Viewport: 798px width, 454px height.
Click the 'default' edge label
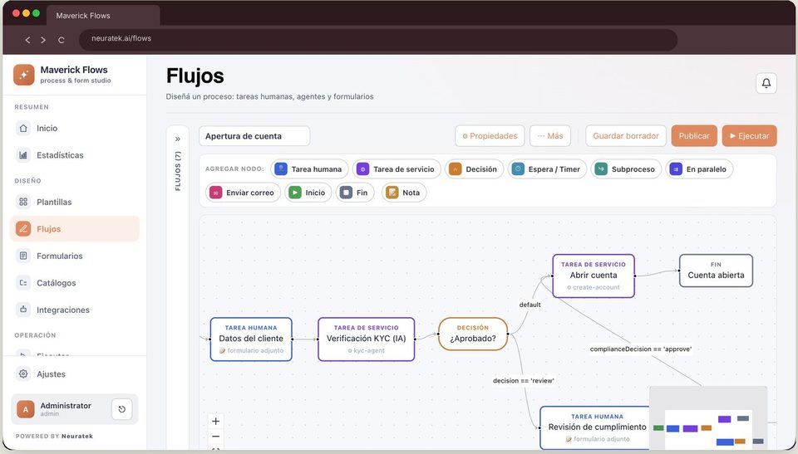click(x=530, y=305)
